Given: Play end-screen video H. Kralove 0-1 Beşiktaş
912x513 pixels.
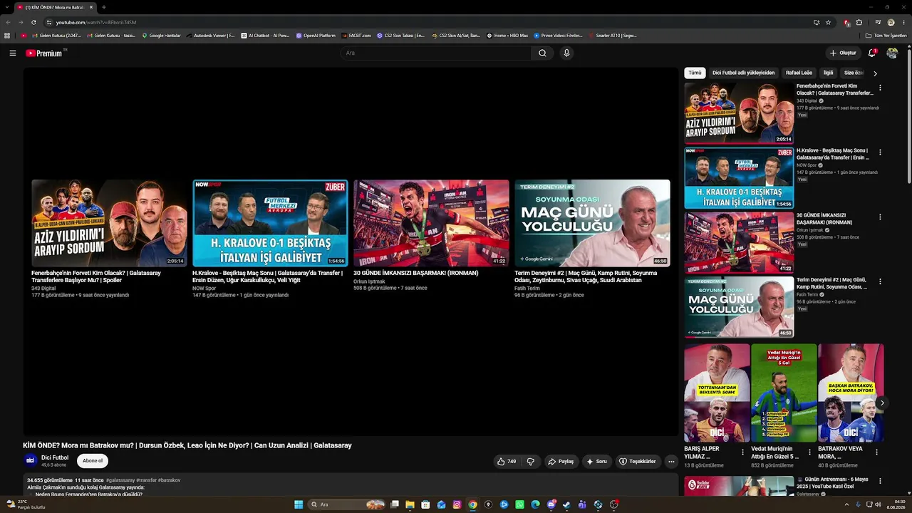Looking at the screenshot, I should coord(270,223).
